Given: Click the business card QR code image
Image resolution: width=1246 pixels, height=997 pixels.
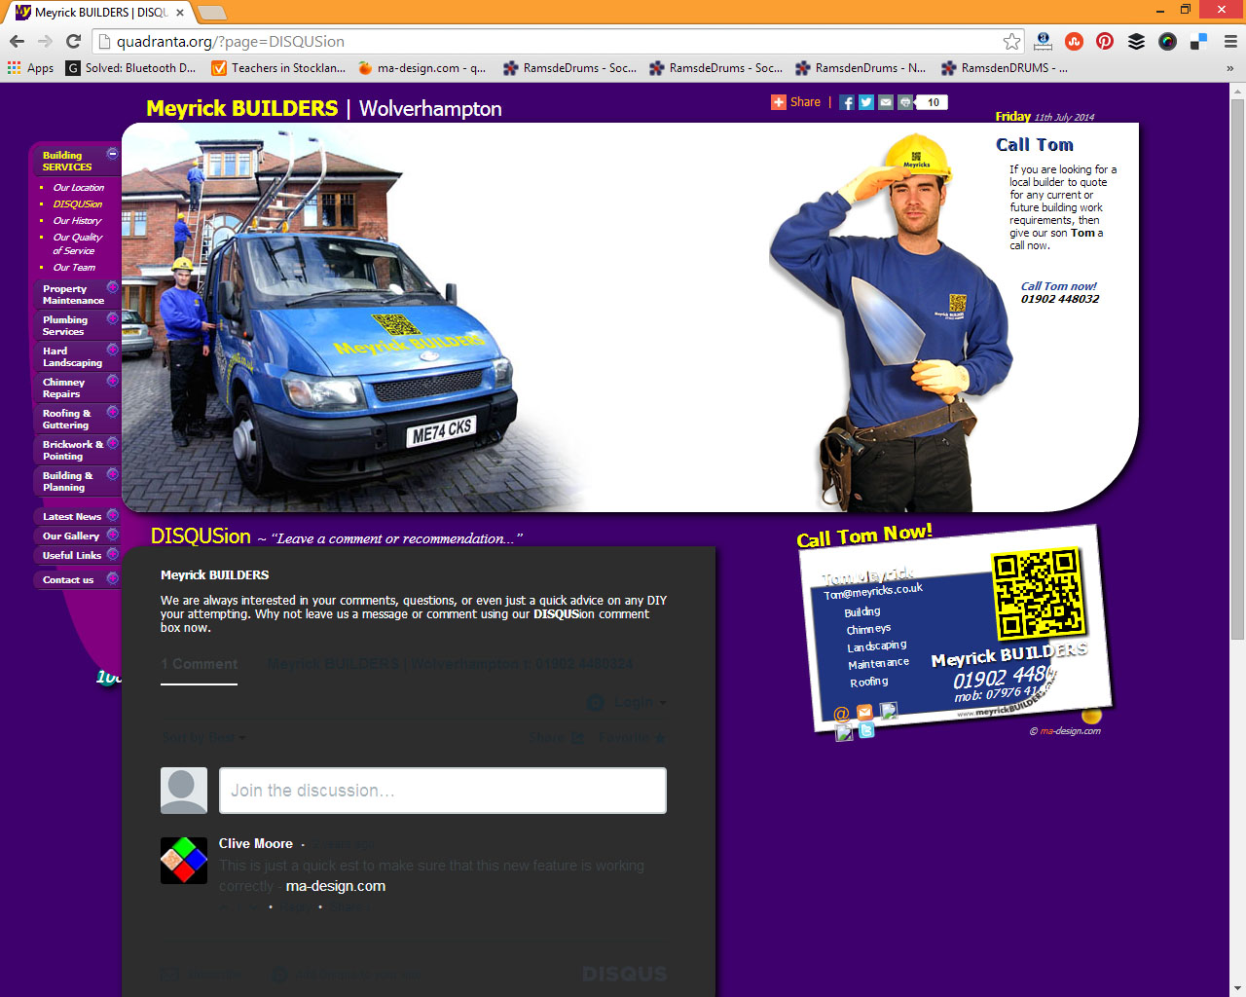Looking at the screenshot, I should [x=1038, y=592].
